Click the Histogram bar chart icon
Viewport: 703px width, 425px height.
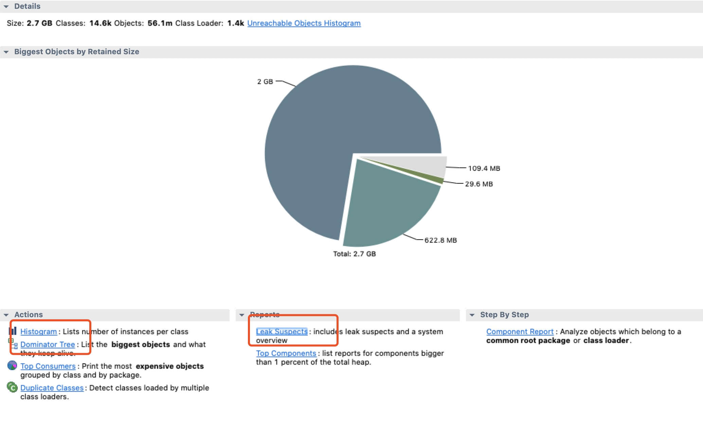(x=13, y=331)
